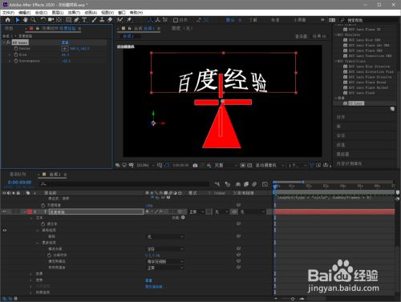Open the viewer resolution 完整 dropdown

coord(226,166)
